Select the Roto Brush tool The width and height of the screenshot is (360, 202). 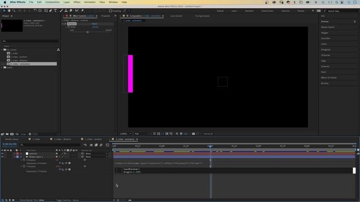click(77, 11)
